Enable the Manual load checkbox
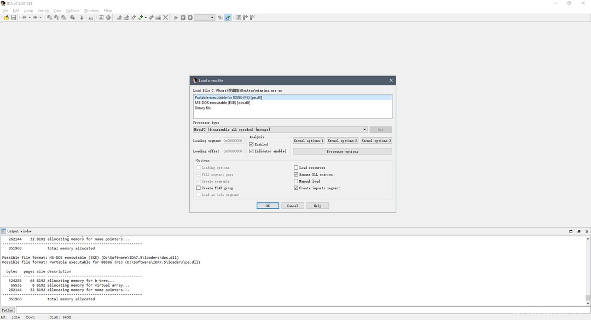 pyautogui.click(x=296, y=181)
